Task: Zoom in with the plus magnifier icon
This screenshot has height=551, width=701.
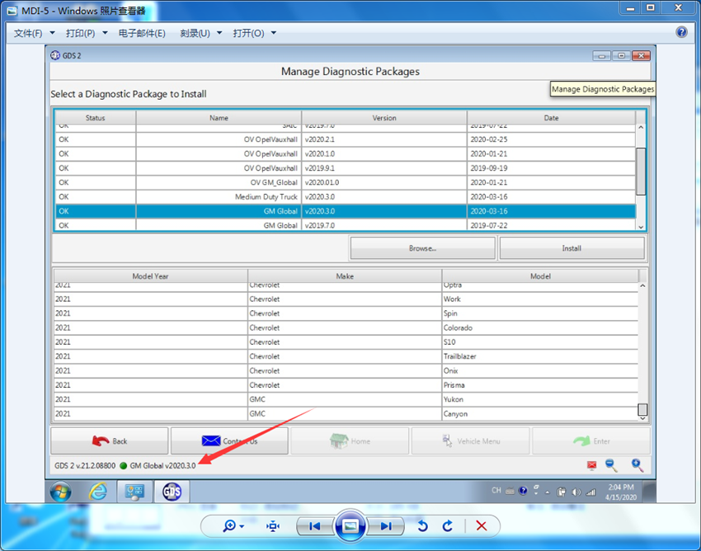Action: (x=637, y=465)
